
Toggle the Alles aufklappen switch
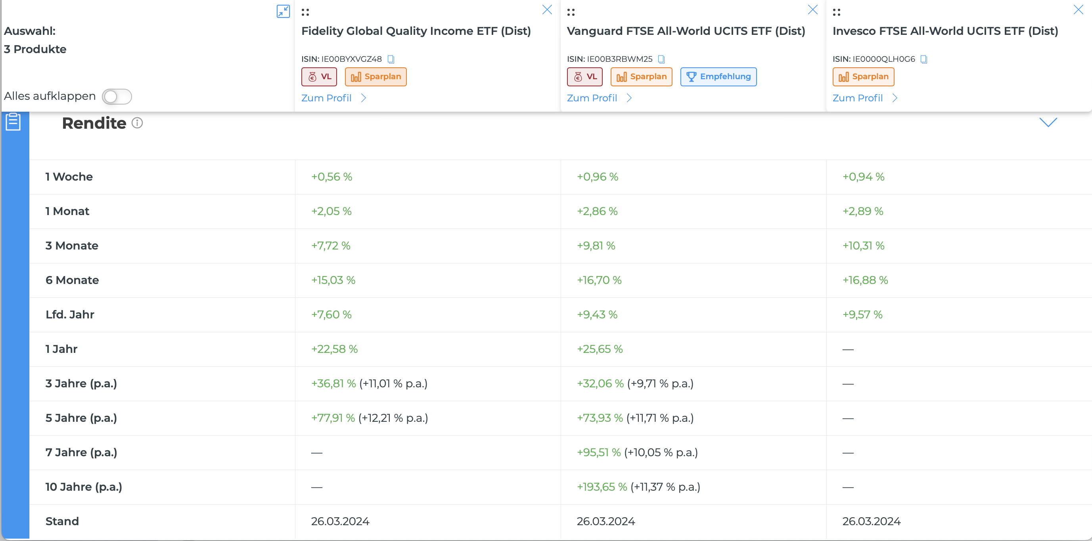click(117, 97)
